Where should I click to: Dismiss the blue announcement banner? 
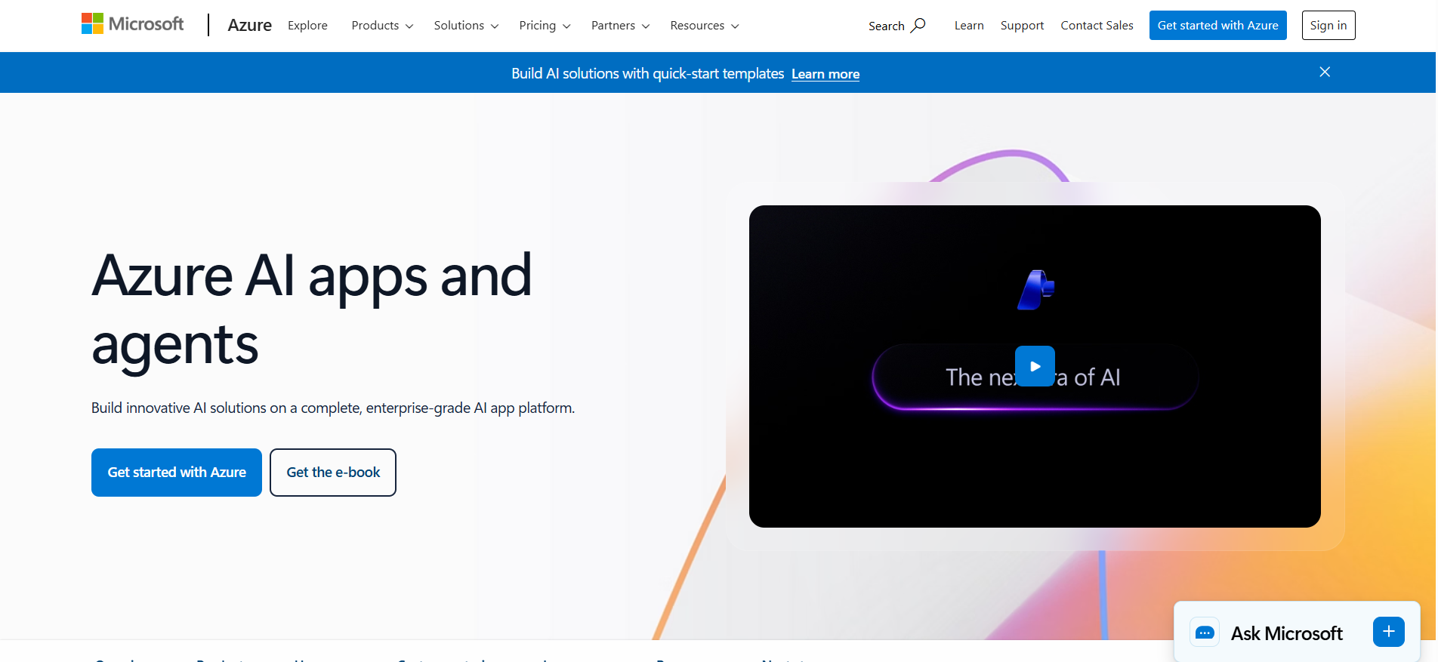[x=1325, y=72]
